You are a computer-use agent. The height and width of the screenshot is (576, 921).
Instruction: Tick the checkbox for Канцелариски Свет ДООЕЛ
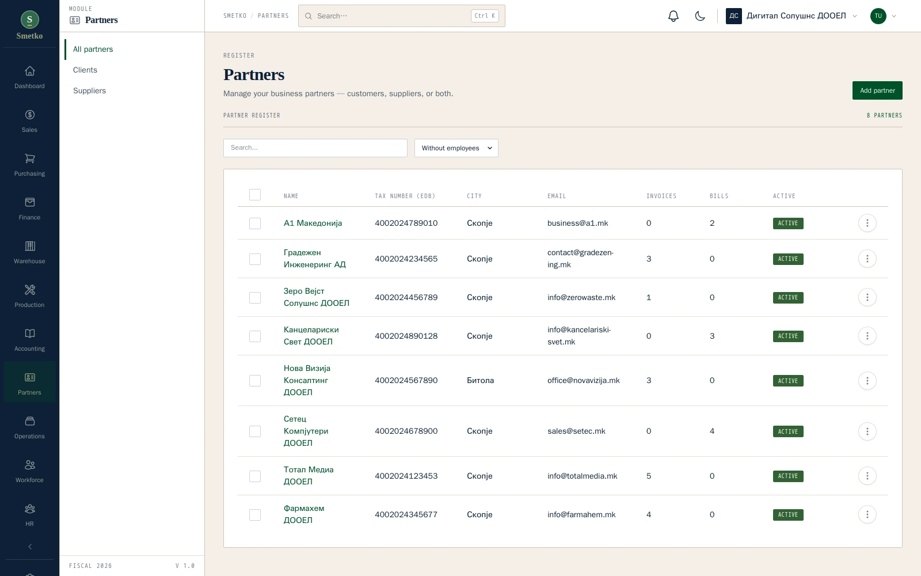[x=255, y=336]
